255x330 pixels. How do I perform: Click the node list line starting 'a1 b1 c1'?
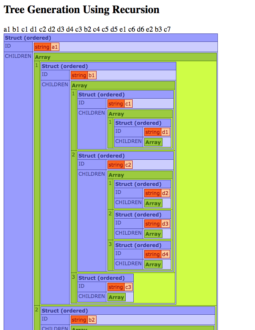click(87, 29)
